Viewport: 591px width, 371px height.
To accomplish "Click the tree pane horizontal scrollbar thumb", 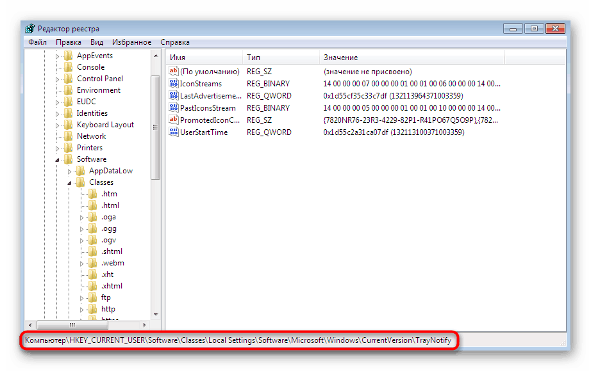I will [x=72, y=325].
